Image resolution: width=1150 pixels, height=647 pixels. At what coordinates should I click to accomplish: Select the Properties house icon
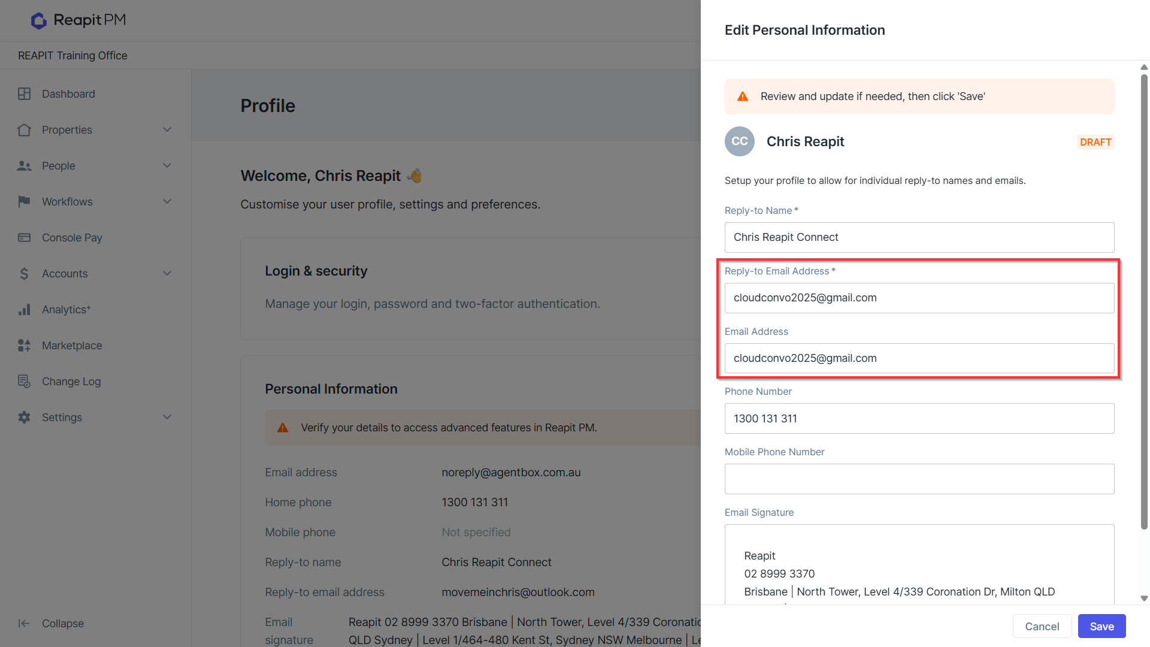tap(24, 130)
